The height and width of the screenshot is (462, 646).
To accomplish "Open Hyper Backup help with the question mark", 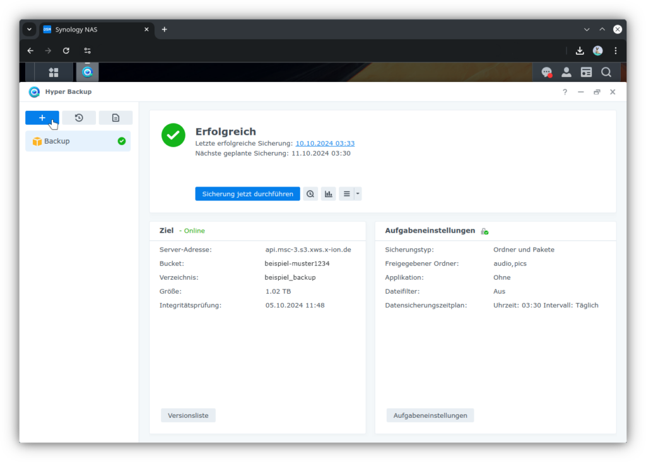I will click(x=565, y=92).
